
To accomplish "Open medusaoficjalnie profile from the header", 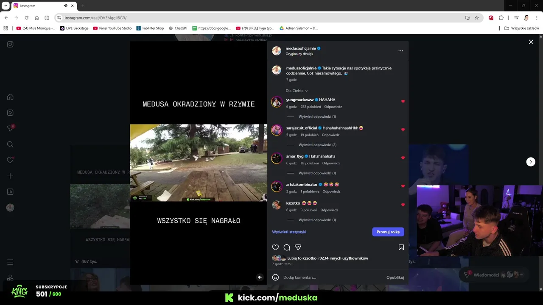I will click(301, 48).
